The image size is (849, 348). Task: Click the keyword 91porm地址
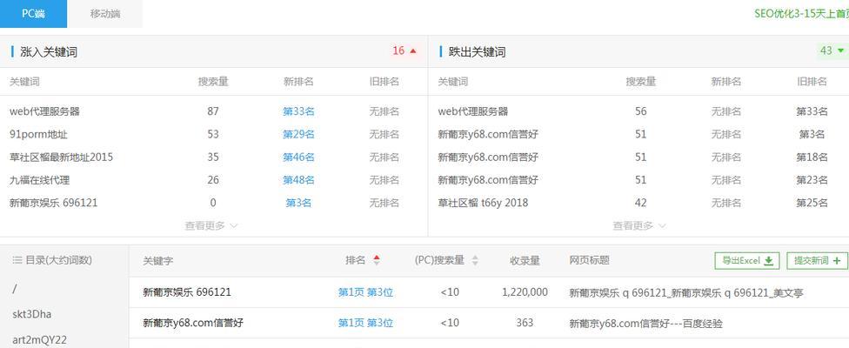point(38,134)
